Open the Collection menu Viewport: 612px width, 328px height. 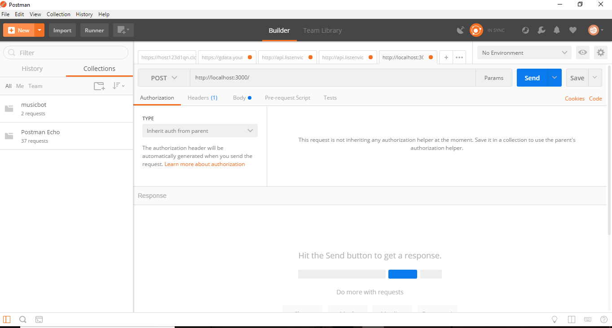[x=58, y=14]
